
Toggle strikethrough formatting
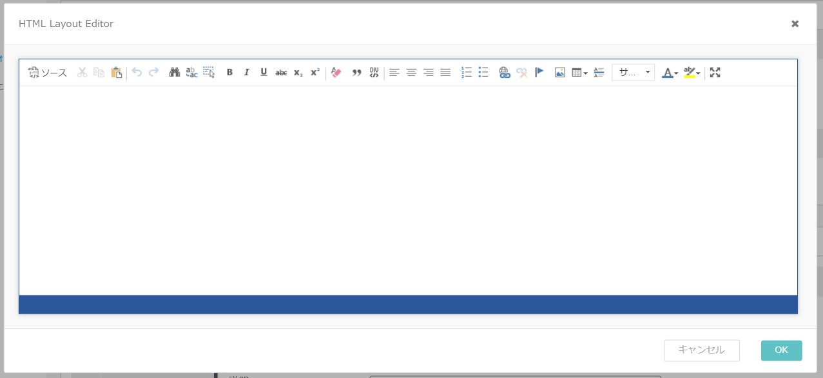pos(281,73)
